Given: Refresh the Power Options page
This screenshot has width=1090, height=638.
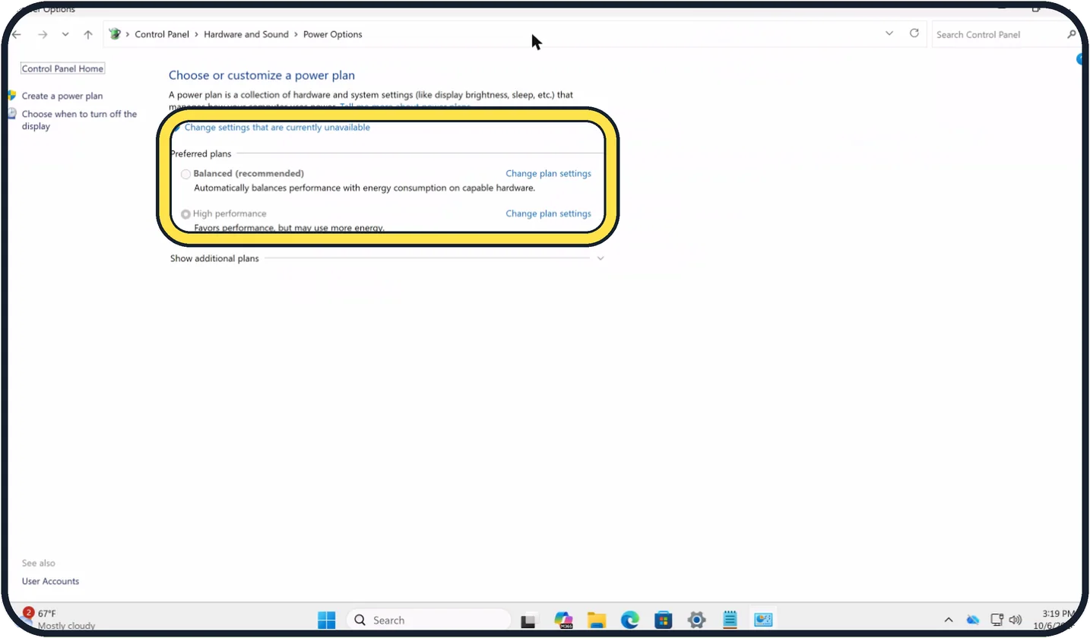Looking at the screenshot, I should click(x=914, y=33).
